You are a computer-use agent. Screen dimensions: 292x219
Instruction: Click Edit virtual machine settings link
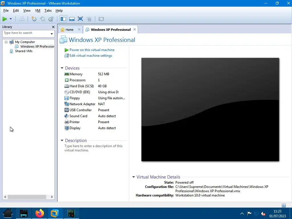click(91, 56)
